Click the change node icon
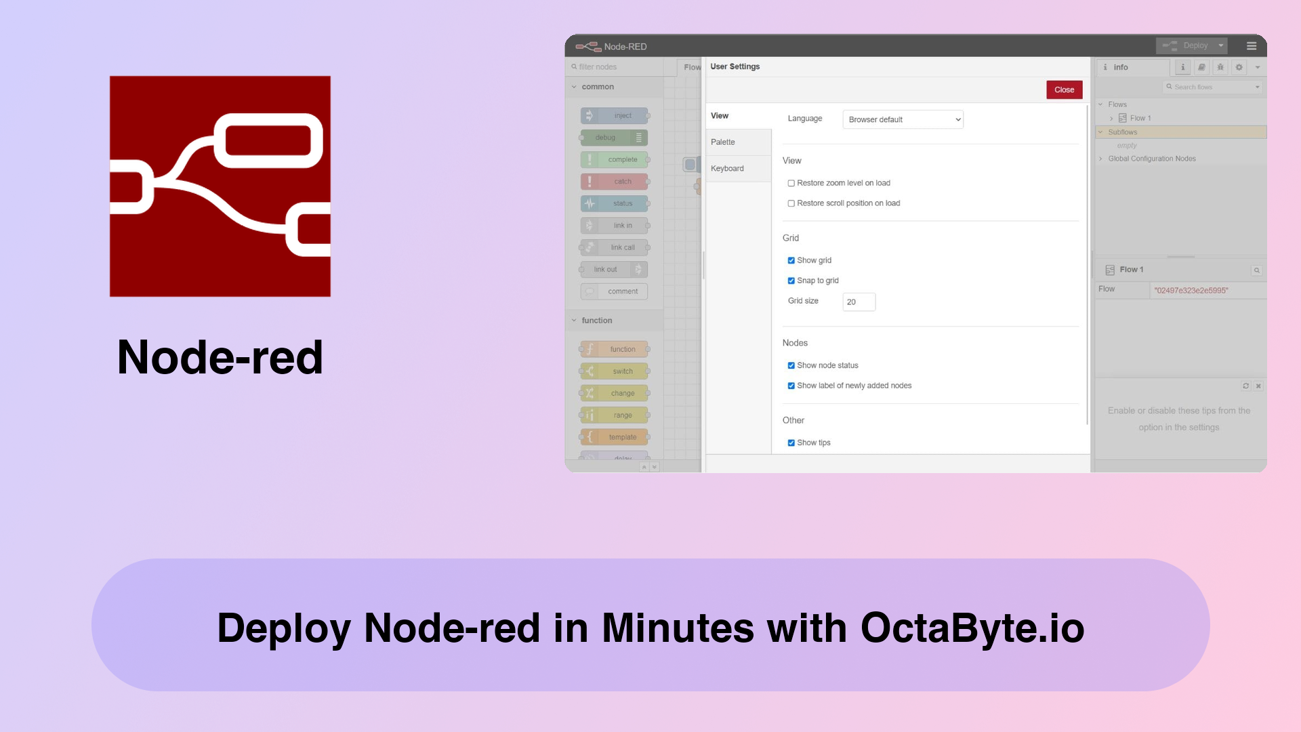Viewport: 1301px width, 732px height. coord(589,393)
